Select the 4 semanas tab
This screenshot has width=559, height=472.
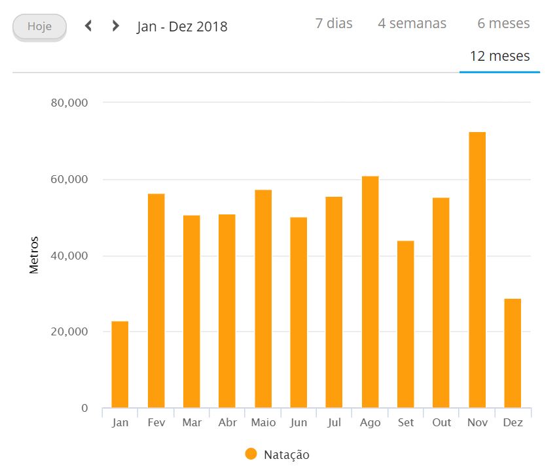point(412,24)
